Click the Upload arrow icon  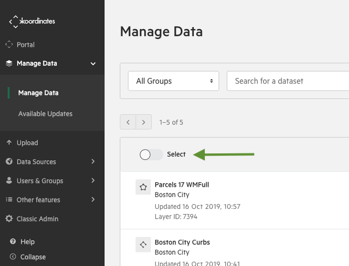9,142
